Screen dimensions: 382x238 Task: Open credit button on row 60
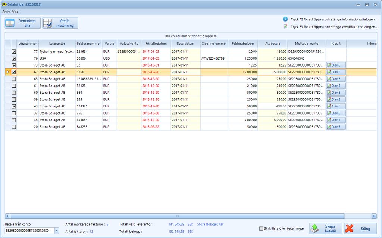coord(336,93)
